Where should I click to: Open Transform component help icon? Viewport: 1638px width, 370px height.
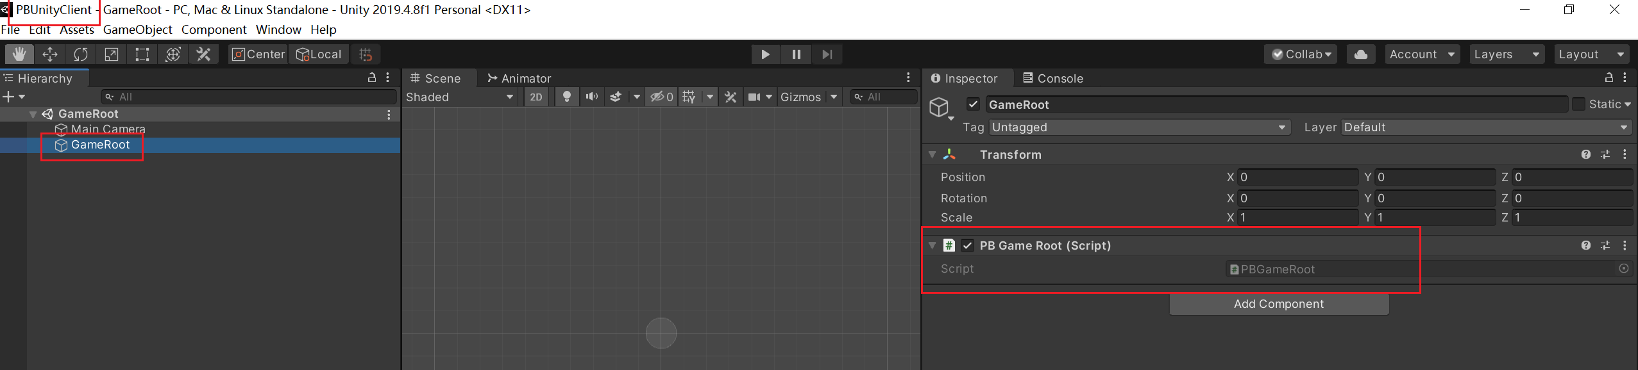point(1586,154)
